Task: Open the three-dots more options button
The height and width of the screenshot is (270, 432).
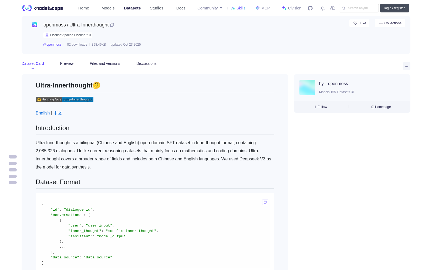Action: (x=407, y=66)
